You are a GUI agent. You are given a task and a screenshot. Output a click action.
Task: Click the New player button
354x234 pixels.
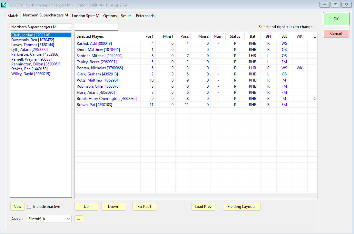pyautogui.click(x=17, y=207)
